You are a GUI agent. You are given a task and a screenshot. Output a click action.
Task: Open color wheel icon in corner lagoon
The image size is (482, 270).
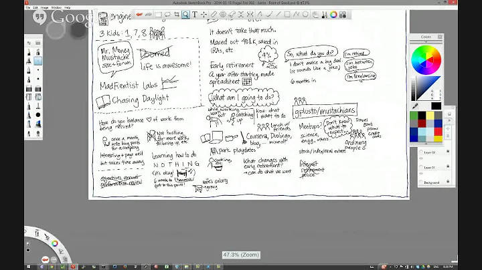[x=55, y=243]
